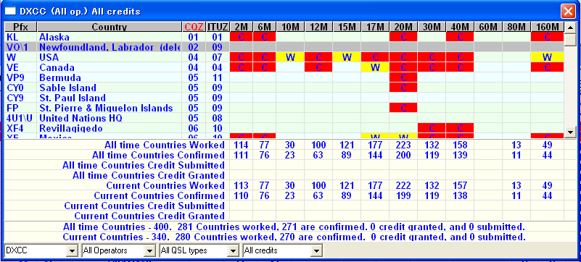This screenshot has height=262, width=581.
Task: Select the 20M band column header
Action: [x=403, y=27]
